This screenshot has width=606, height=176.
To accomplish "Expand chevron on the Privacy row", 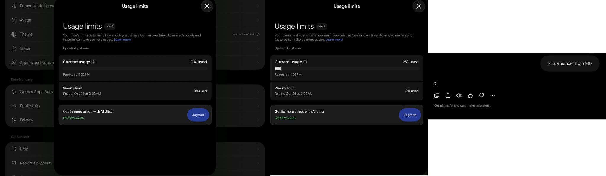I will (x=258, y=120).
